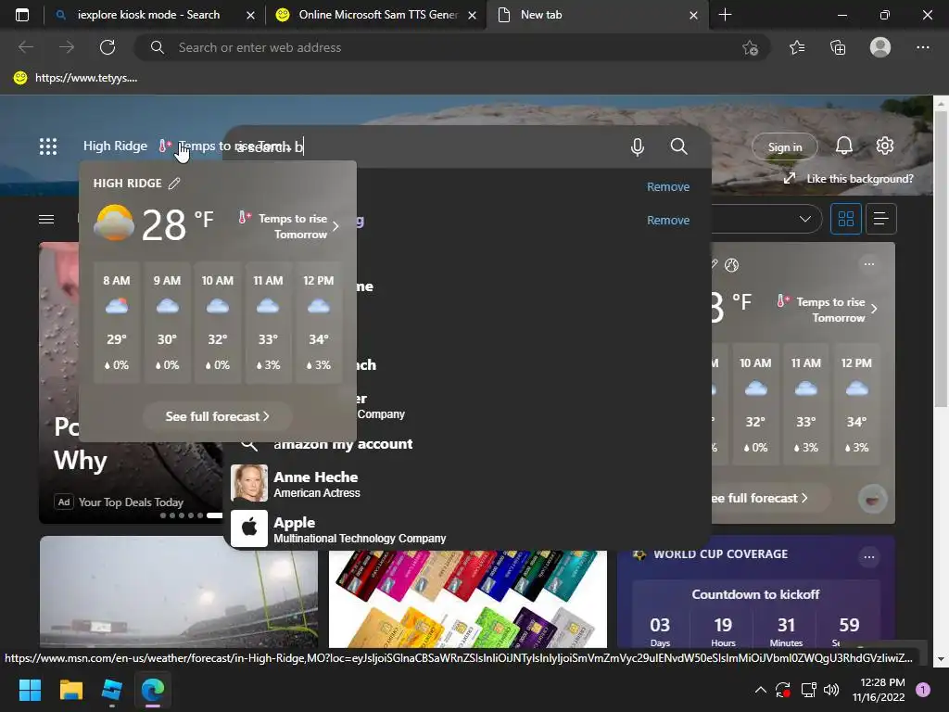This screenshot has width=949, height=712.
Task: Open the hamburger menu on feed
Action: pyautogui.click(x=46, y=219)
